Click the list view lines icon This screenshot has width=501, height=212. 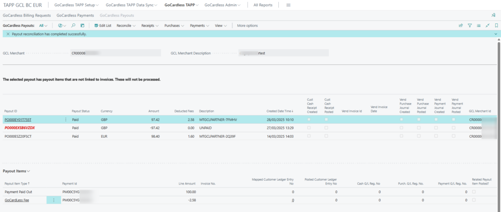(x=478, y=25)
